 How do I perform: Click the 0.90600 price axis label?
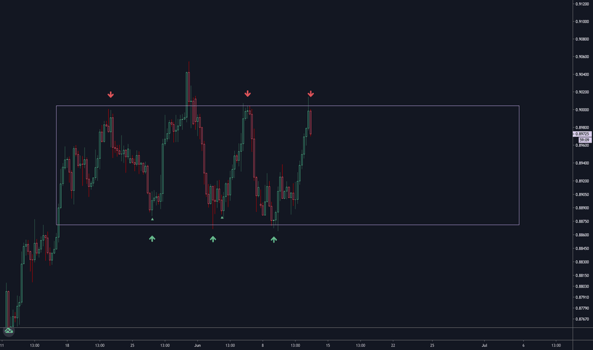point(582,57)
